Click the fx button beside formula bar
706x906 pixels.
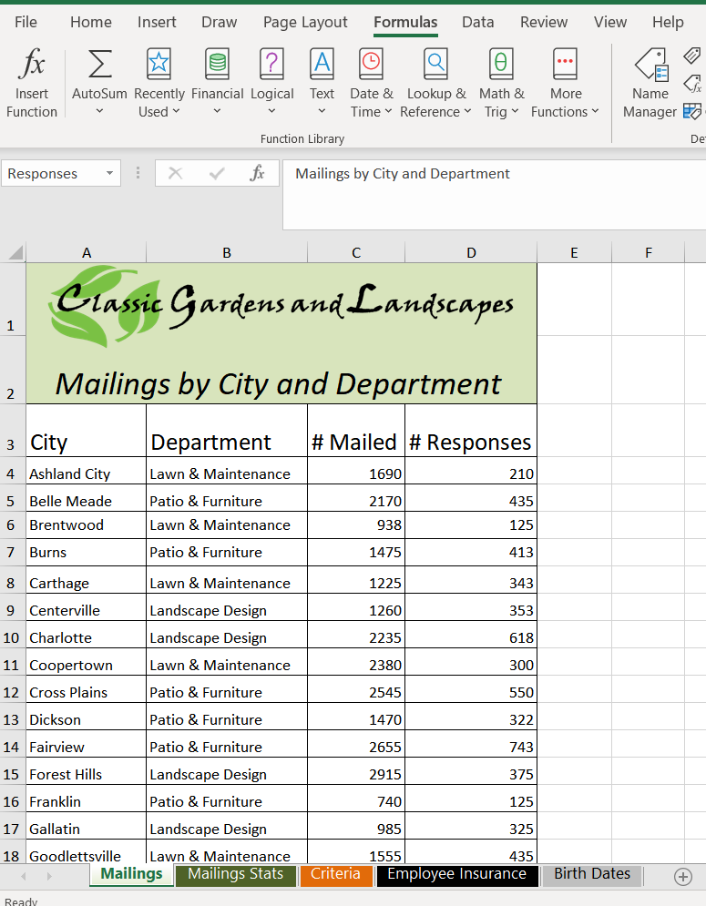[258, 173]
